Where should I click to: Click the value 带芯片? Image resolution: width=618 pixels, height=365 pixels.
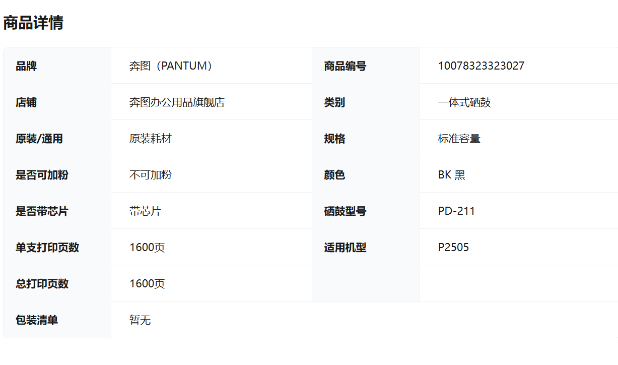point(145,211)
